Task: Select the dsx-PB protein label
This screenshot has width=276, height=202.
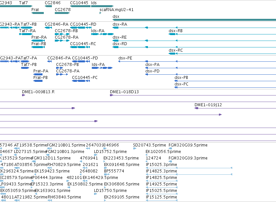Action: tap(181, 78)
